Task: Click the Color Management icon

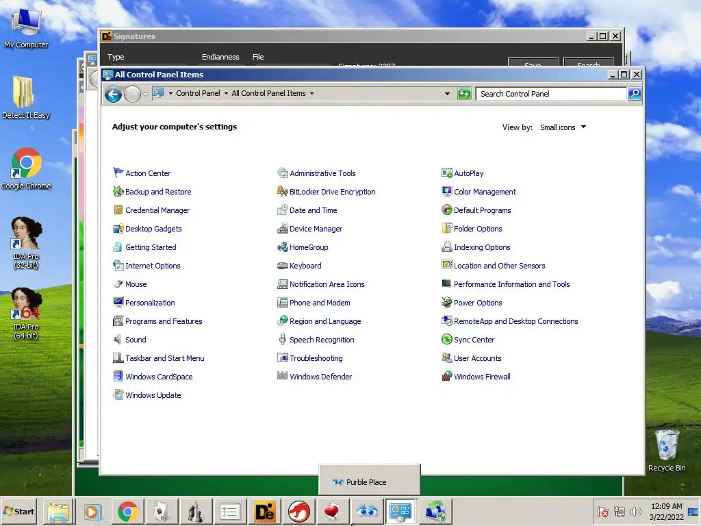Action: (x=446, y=192)
